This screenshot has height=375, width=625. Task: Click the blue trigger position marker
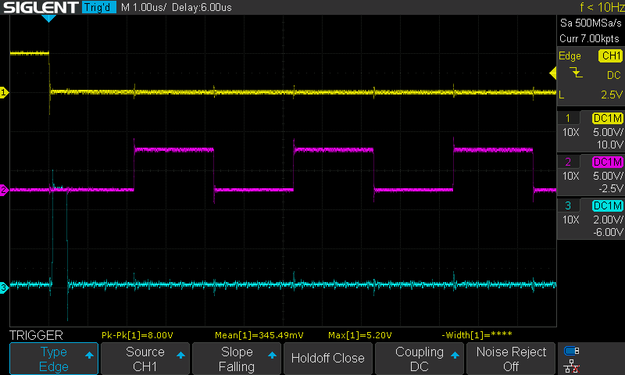coord(48,18)
